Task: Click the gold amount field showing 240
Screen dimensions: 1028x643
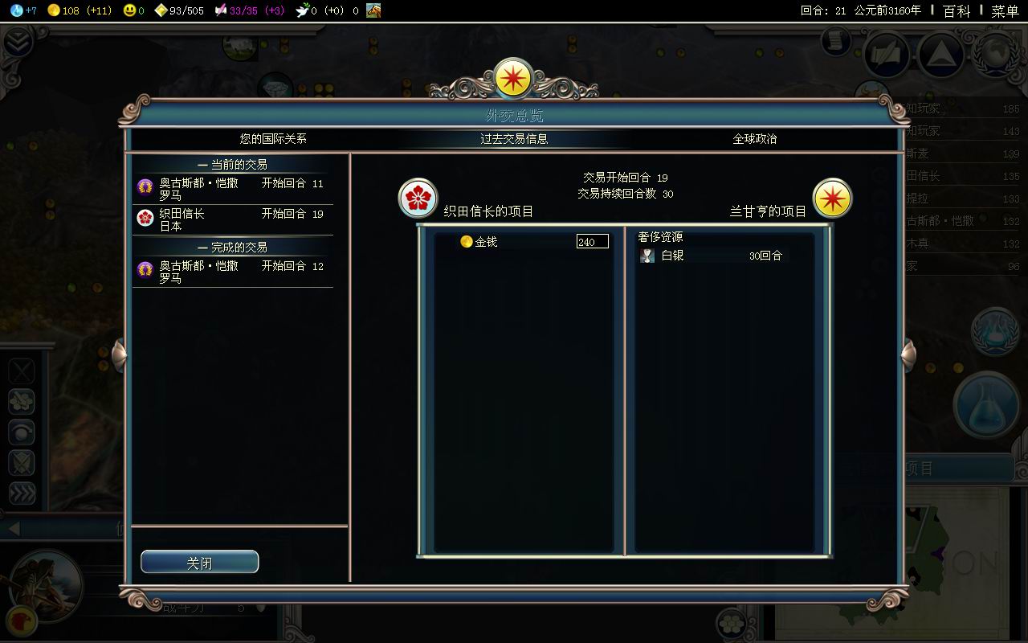Action: (593, 241)
